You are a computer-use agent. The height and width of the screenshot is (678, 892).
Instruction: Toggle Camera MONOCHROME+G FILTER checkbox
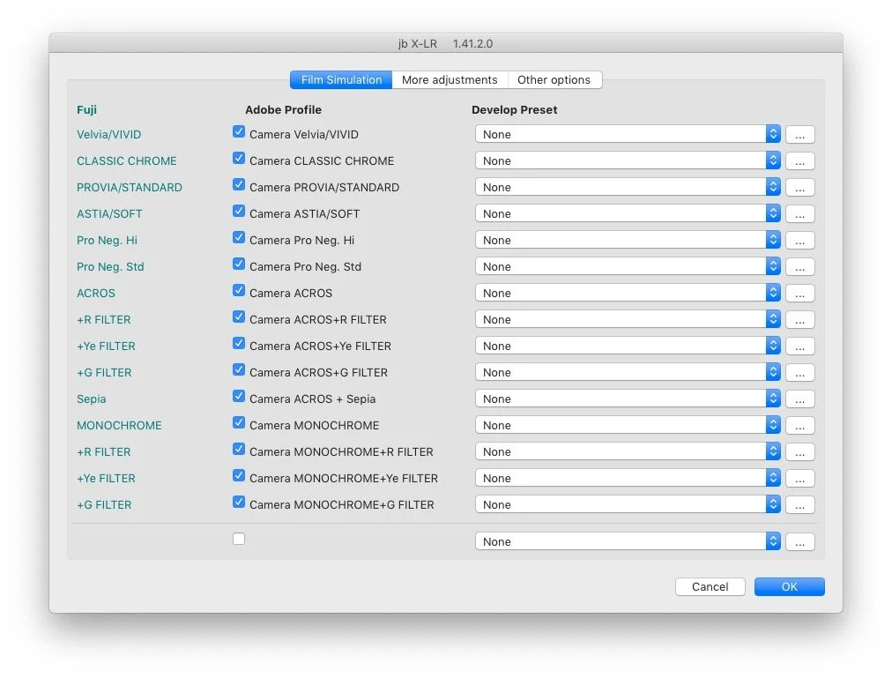239,503
